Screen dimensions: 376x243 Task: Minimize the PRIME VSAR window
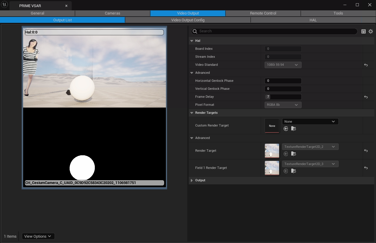(345, 5)
